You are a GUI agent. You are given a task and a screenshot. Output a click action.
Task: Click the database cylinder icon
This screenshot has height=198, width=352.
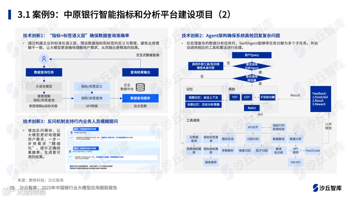click(140, 87)
